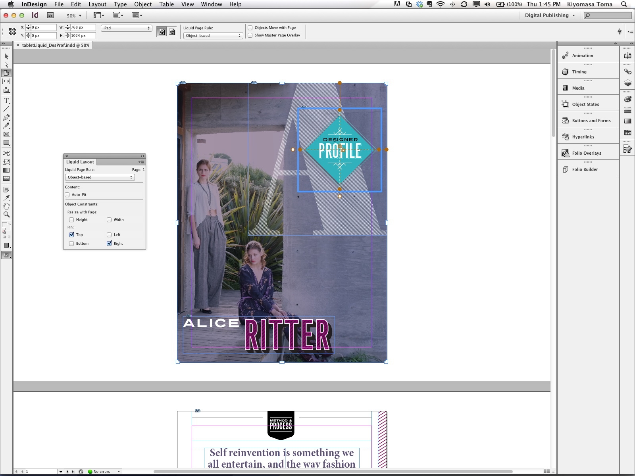Open the iPad page size dropdown
This screenshot has width=635, height=476.
(x=126, y=28)
